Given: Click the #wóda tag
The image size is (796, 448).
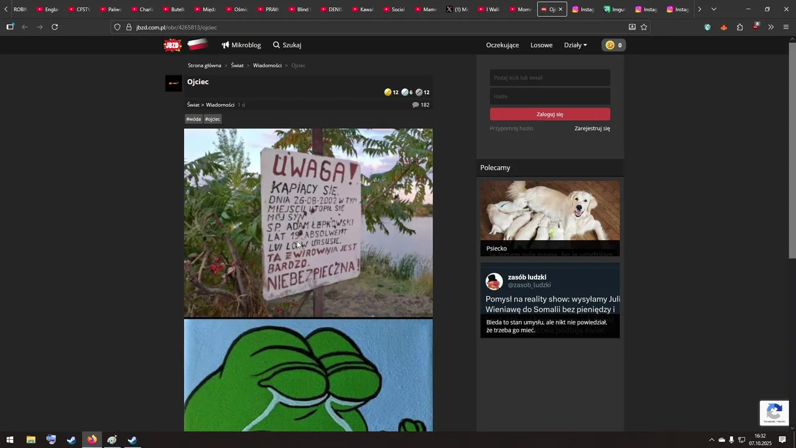Looking at the screenshot, I should 194,119.
